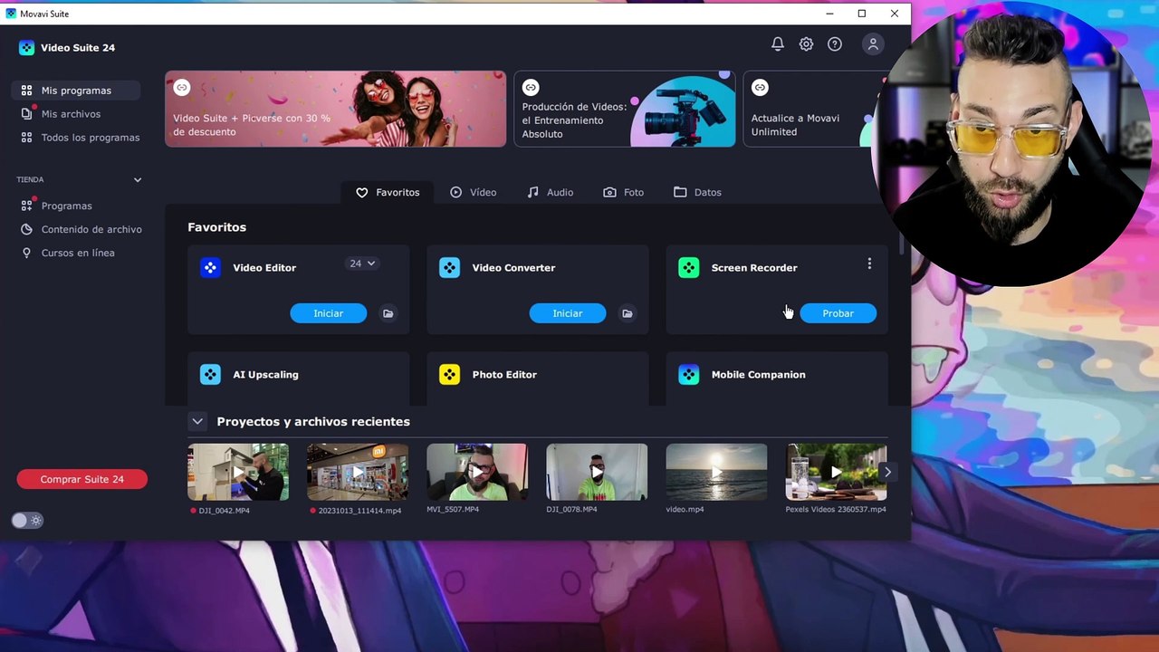This screenshot has height=652, width=1159.
Task: Click the Mobile Companion app icon
Action: click(x=688, y=375)
